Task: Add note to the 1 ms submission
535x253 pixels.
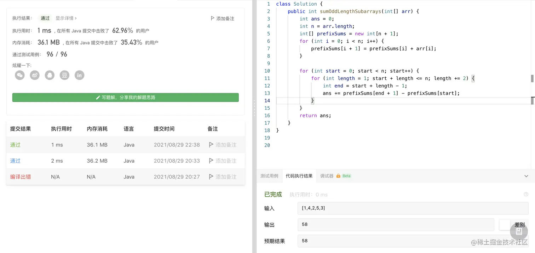Action: click(x=223, y=145)
